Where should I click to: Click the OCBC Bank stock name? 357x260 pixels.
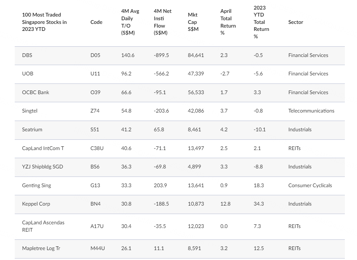point(35,92)
